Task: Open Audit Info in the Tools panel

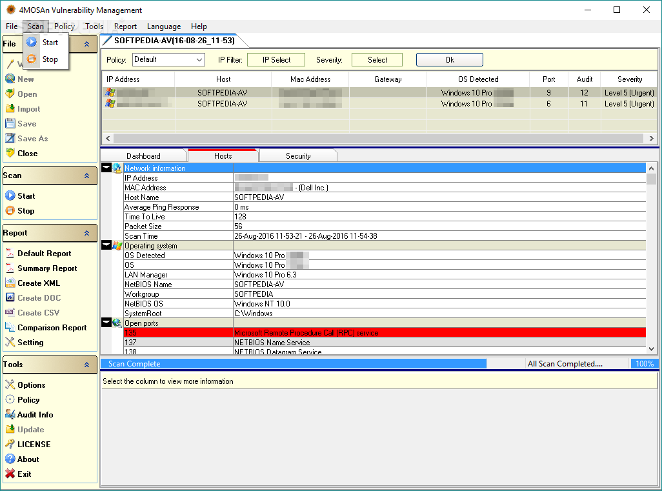Action: [29, 415]
